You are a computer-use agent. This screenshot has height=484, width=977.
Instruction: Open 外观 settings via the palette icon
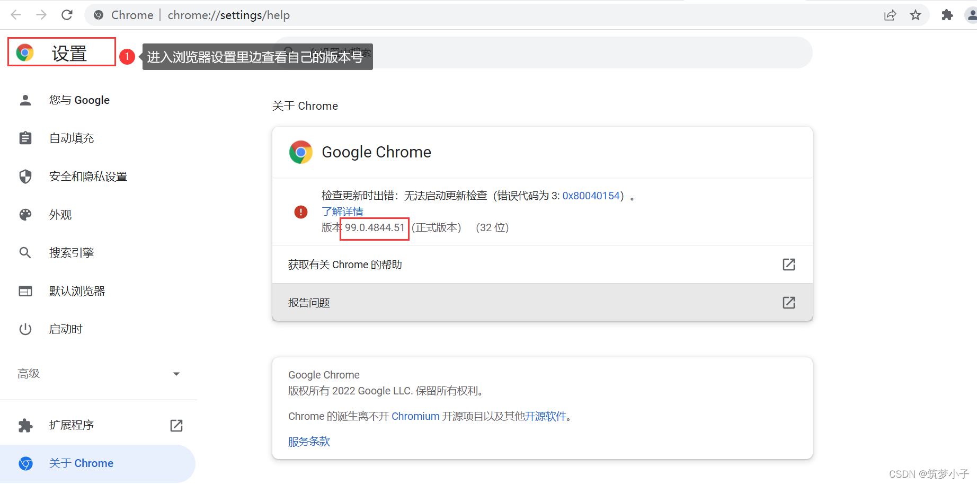(x=25, y=214)
